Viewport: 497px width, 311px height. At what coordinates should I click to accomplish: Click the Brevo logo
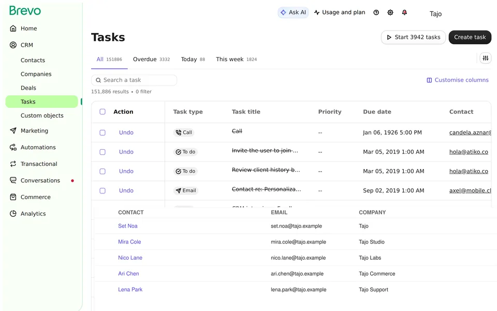[x=25, y=10]
